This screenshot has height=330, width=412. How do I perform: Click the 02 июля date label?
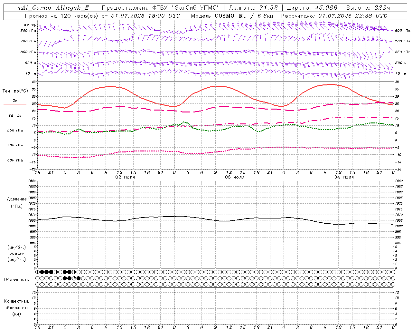click(x=125, y=177)
